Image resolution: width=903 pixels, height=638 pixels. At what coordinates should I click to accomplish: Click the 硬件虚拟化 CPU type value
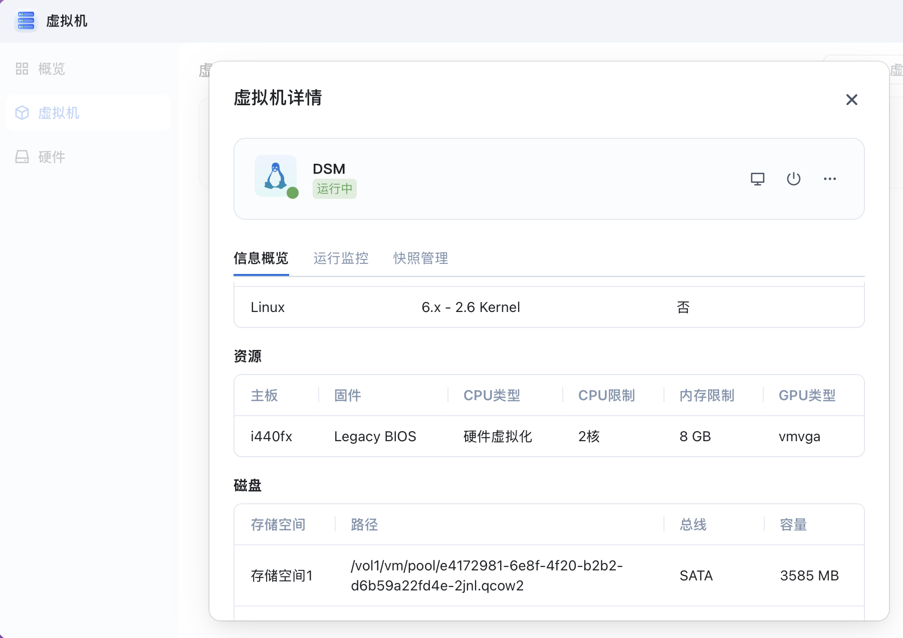pos(498,437)
